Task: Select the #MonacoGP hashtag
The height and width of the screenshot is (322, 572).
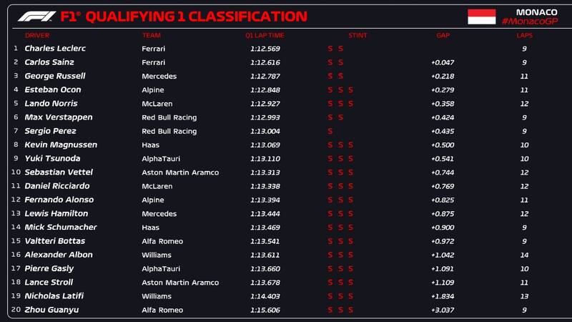Action: coord(528,22)
